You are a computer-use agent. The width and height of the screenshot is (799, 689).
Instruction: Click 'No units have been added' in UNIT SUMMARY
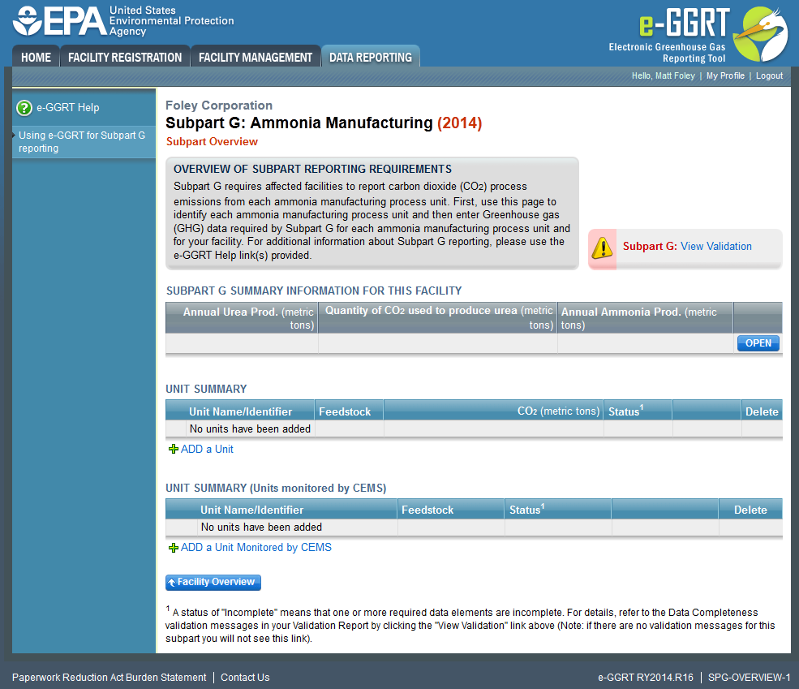click(250, 429)
